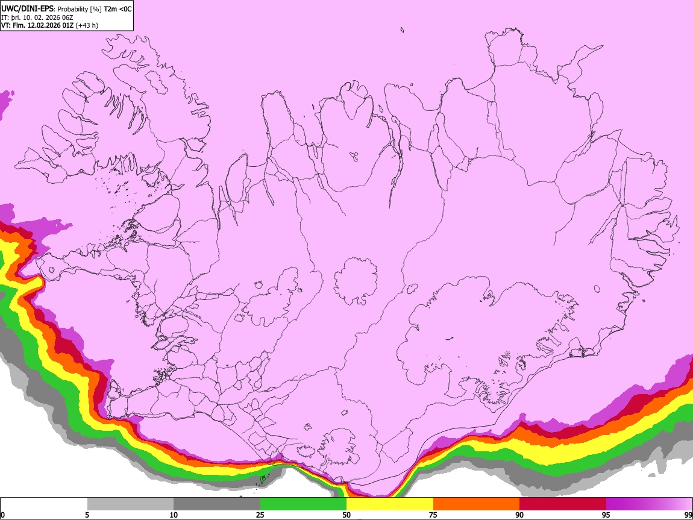Click the white 0–5 legend segment
This screenshot has height=520, width=693.
click(44, 504)
